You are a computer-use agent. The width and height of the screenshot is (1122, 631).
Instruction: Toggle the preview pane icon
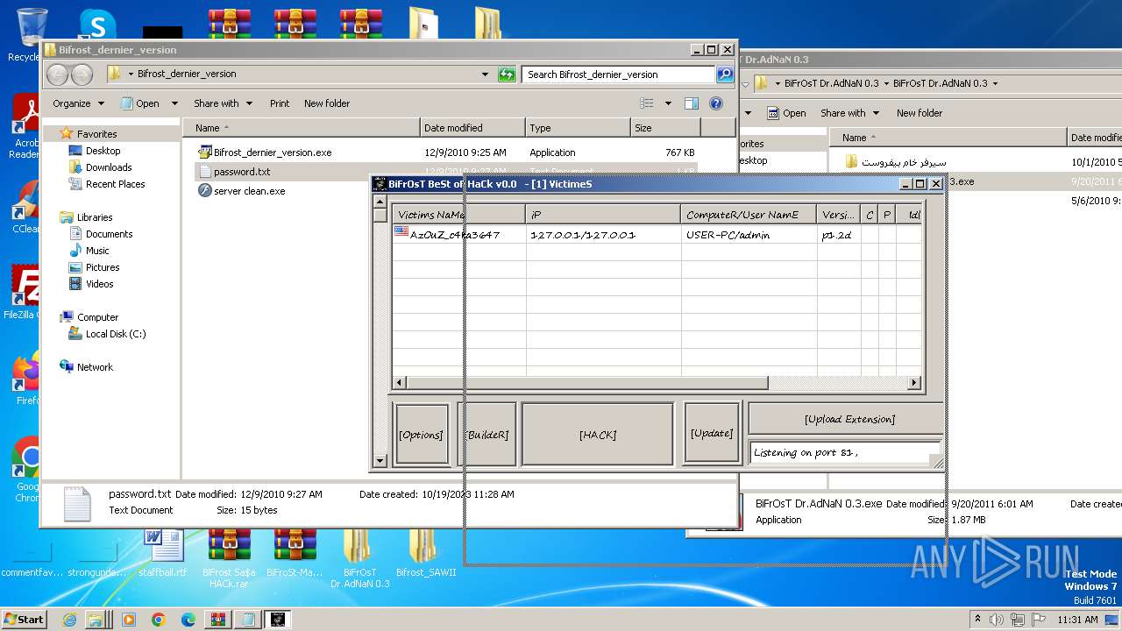(692, 103)
